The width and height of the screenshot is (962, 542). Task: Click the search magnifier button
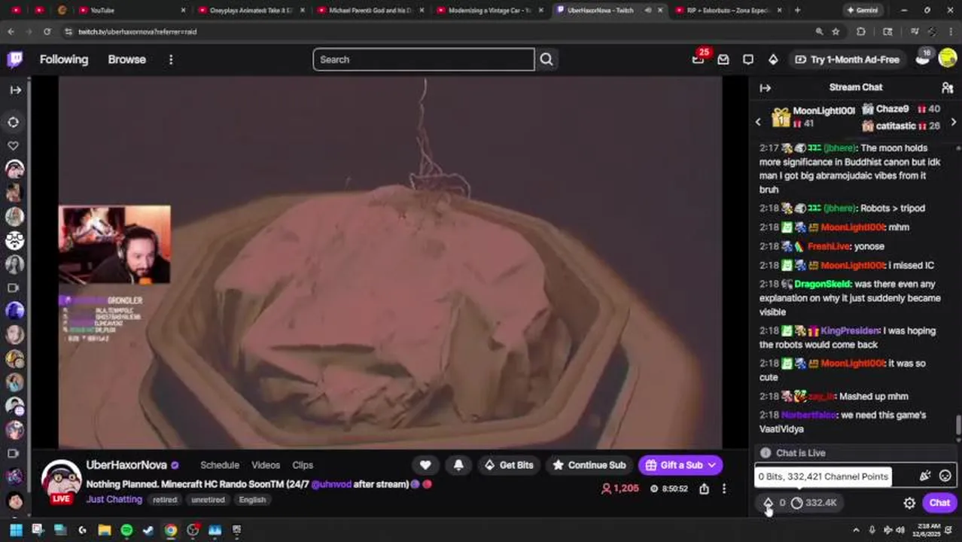coord(546,59)
